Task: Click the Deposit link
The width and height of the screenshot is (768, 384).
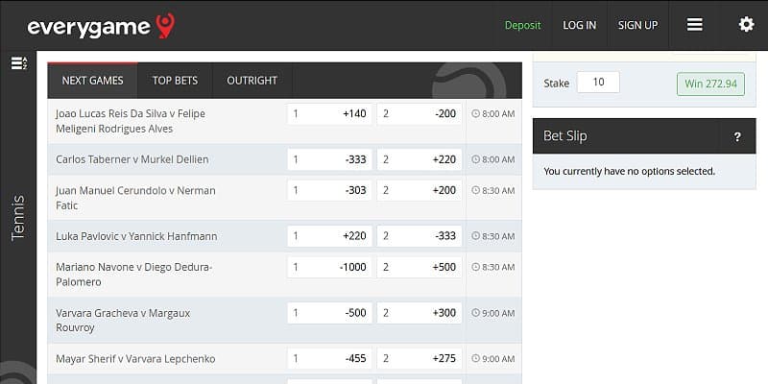Action: [x=522, y=26]
